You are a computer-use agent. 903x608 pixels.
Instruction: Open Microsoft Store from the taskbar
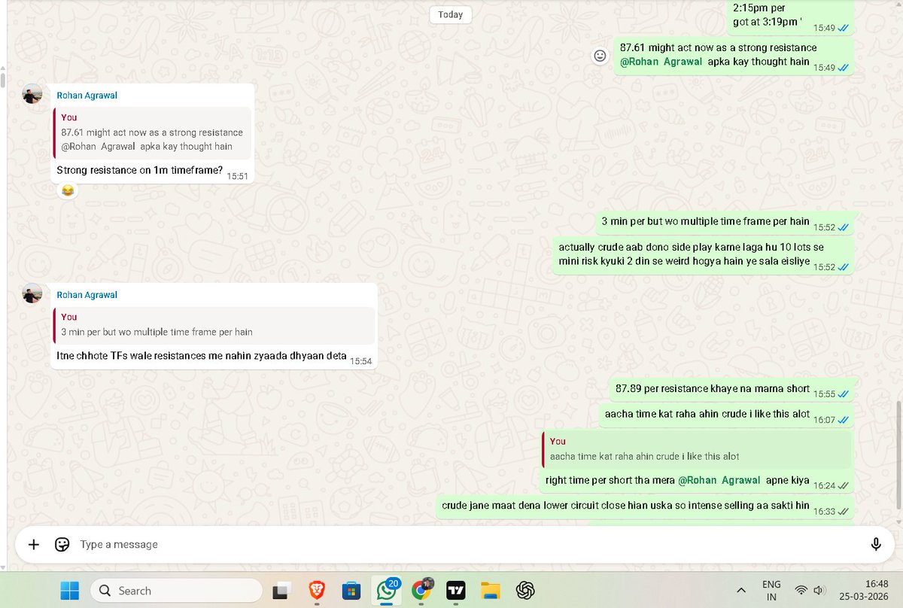350,591
